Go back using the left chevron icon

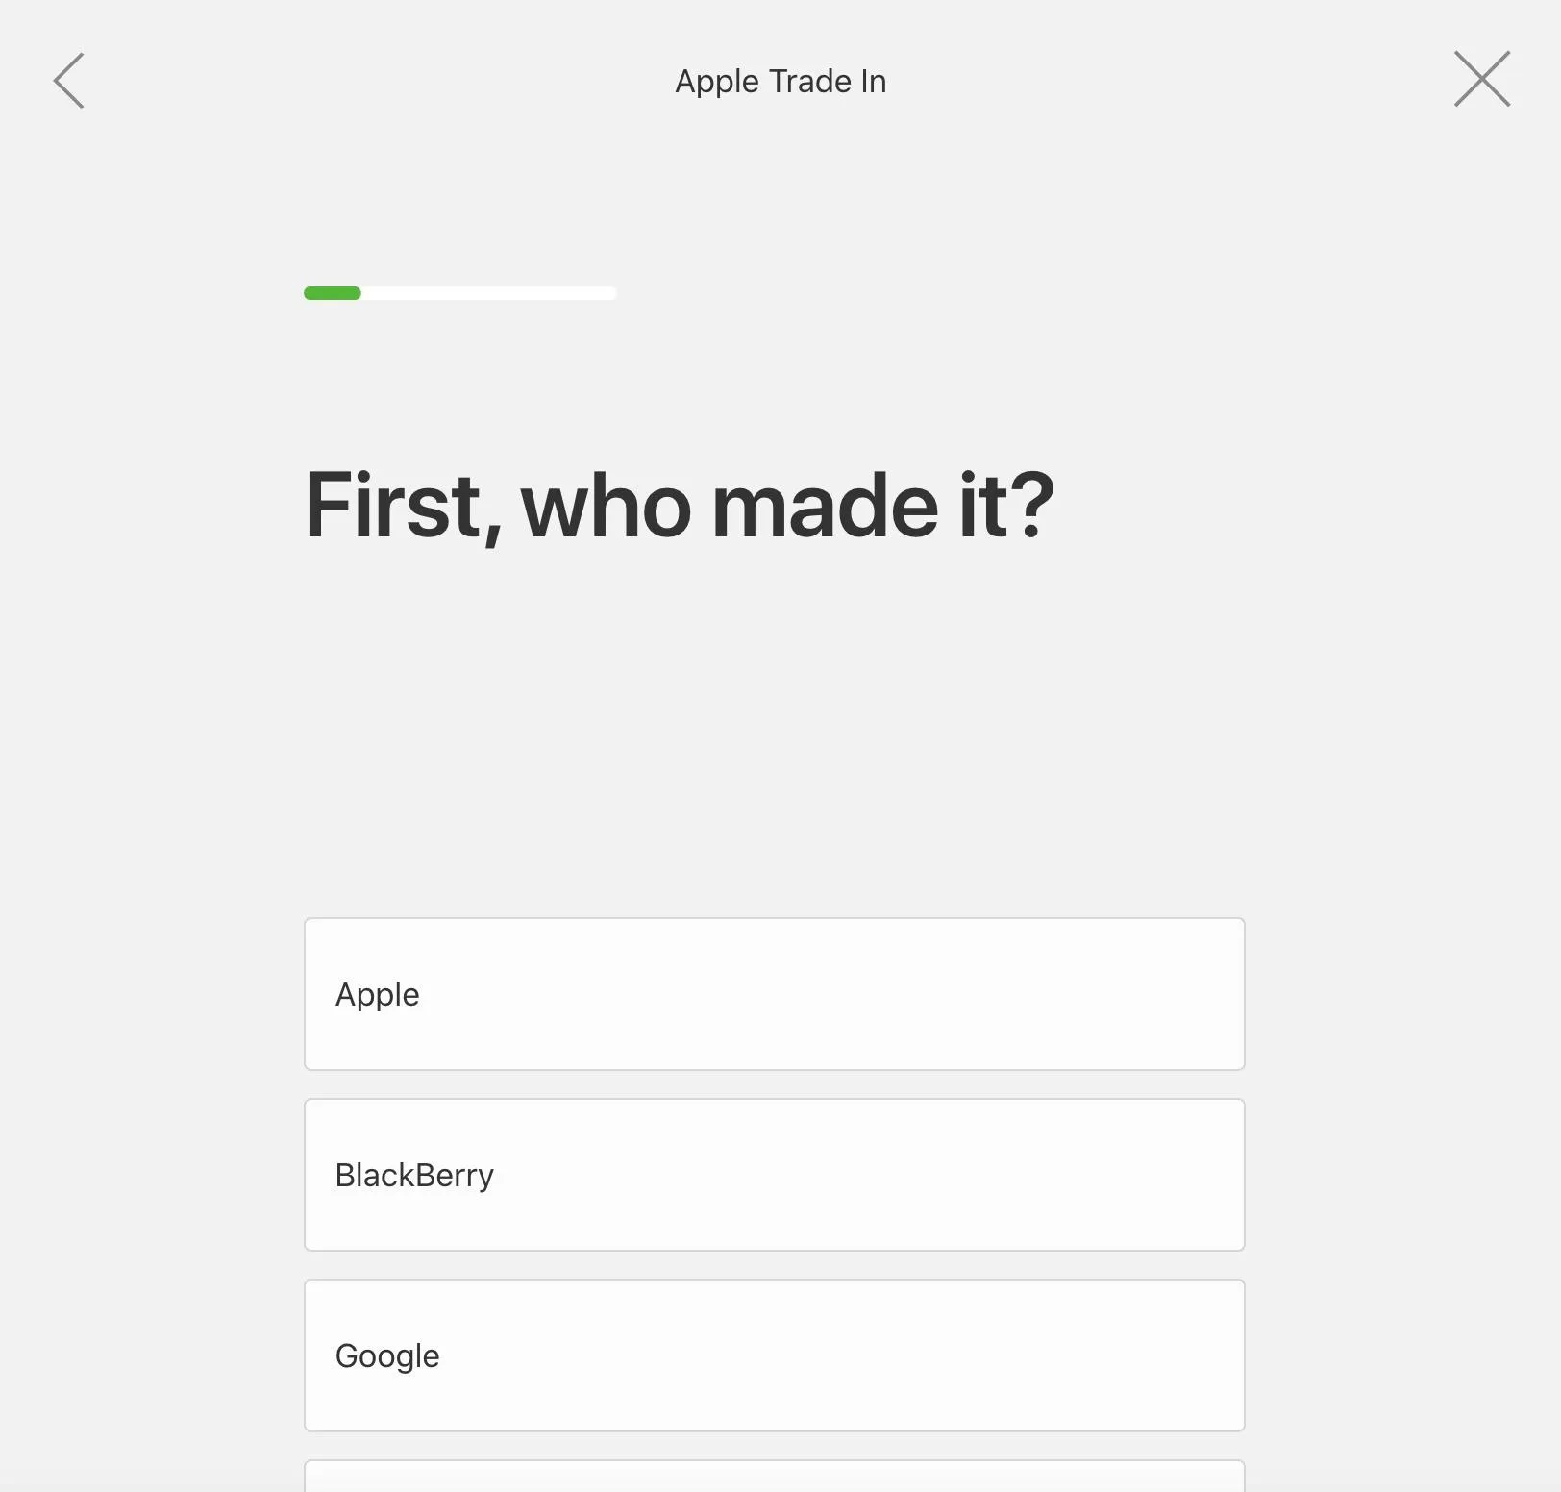click(x=69, y=81)
